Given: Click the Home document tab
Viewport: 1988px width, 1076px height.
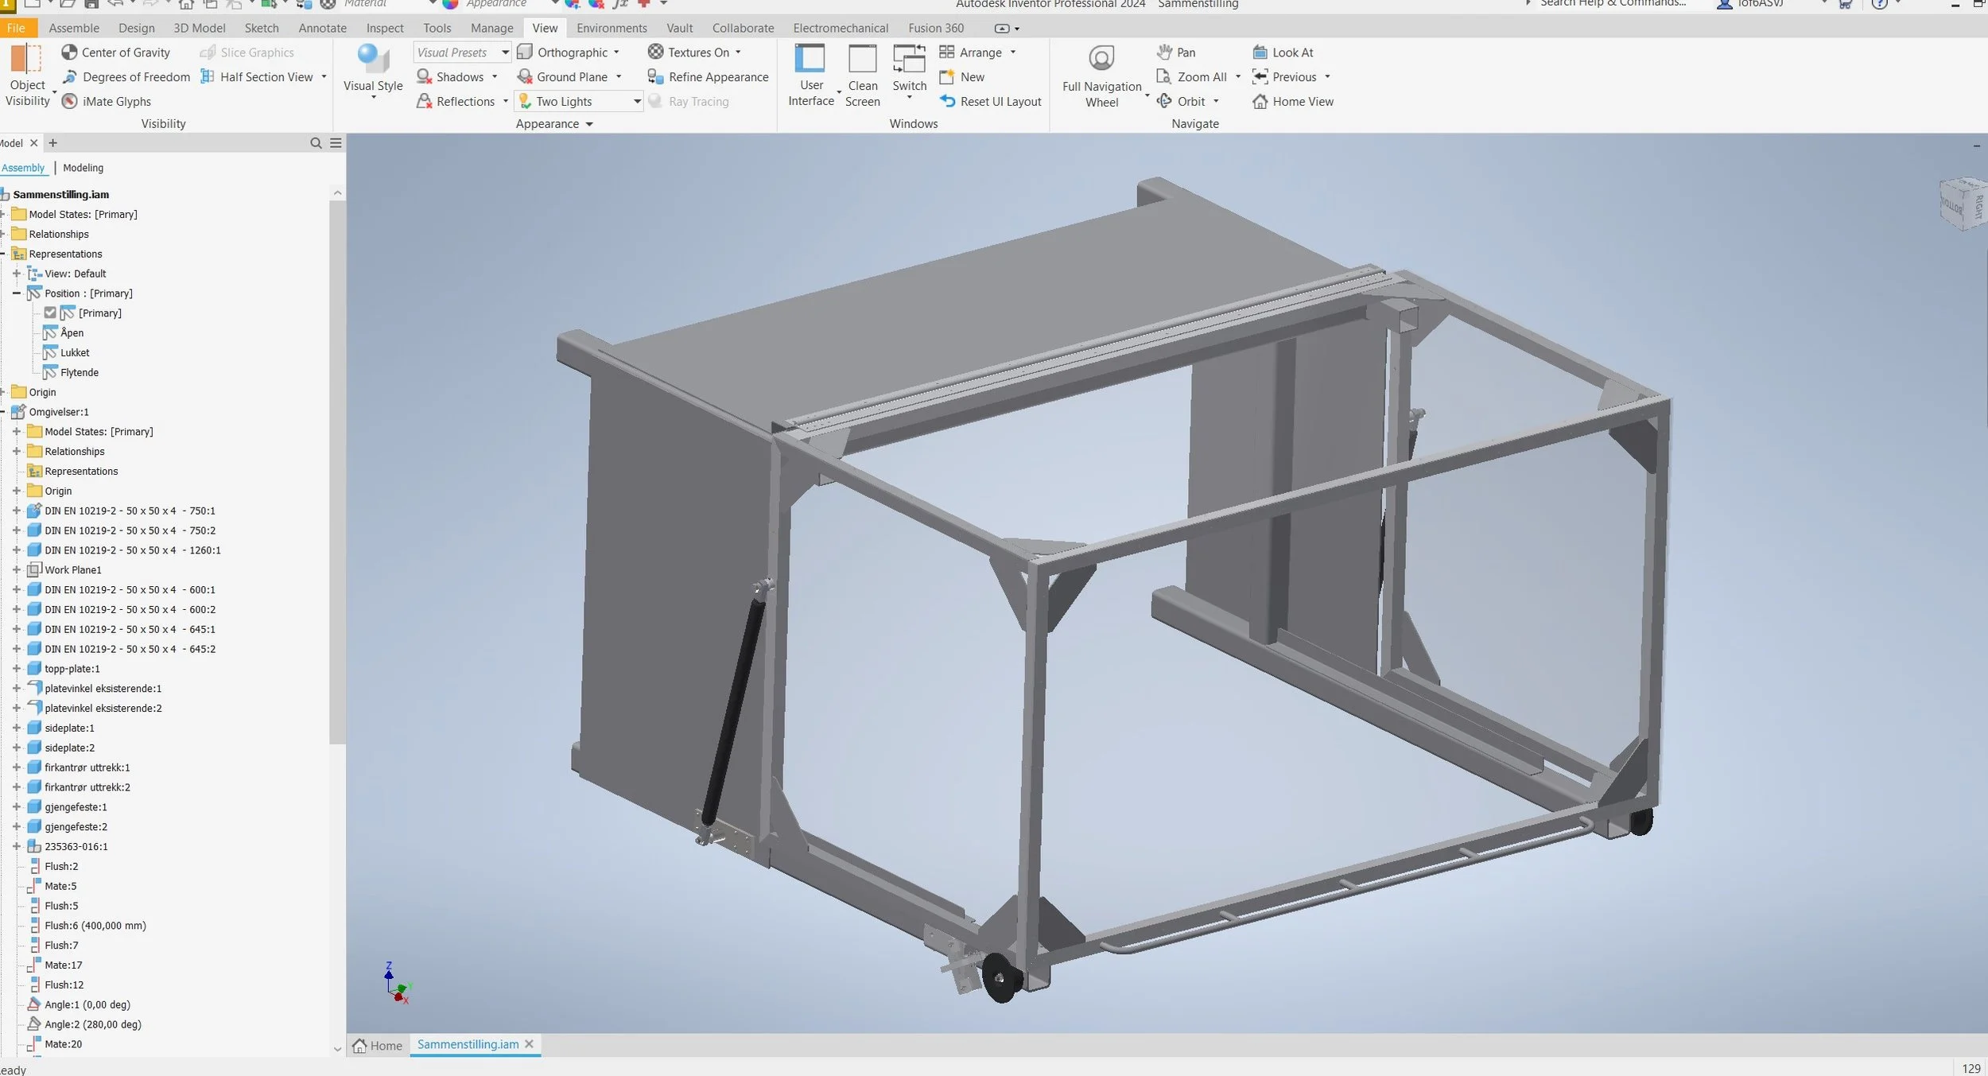Looking at the screenshot, I should (x=378, y=1045).
